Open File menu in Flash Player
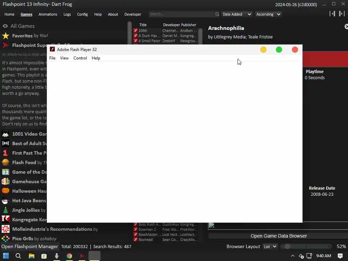Viewport: 348px width, 261px height. coord(52,58)
